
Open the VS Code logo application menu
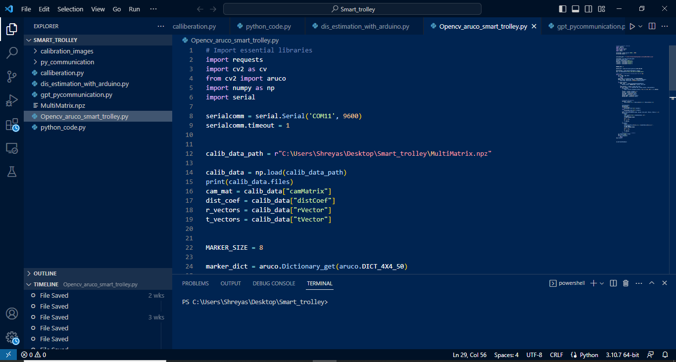click(9, 9)
